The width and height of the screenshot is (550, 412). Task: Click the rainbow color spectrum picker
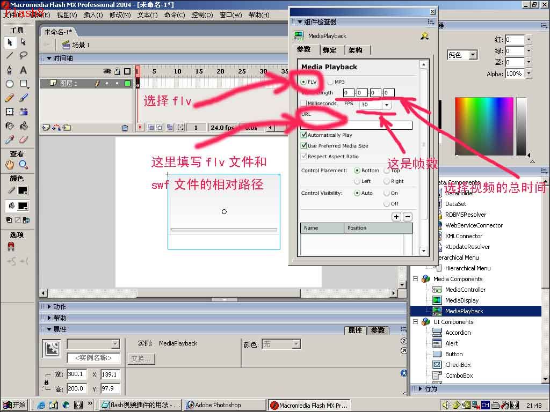484,126
